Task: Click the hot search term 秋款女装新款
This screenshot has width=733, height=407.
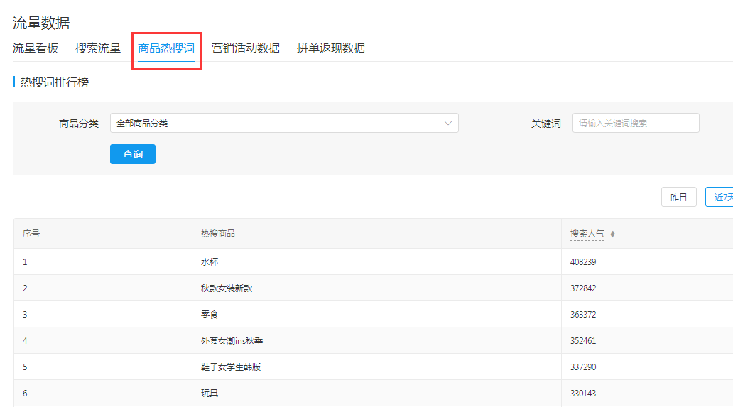Action: pyautogui.click(x=227, y=288)
